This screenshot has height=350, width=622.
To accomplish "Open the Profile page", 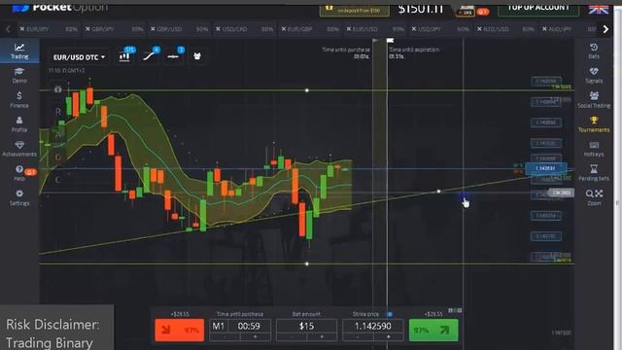I will [x=19, y=124].
